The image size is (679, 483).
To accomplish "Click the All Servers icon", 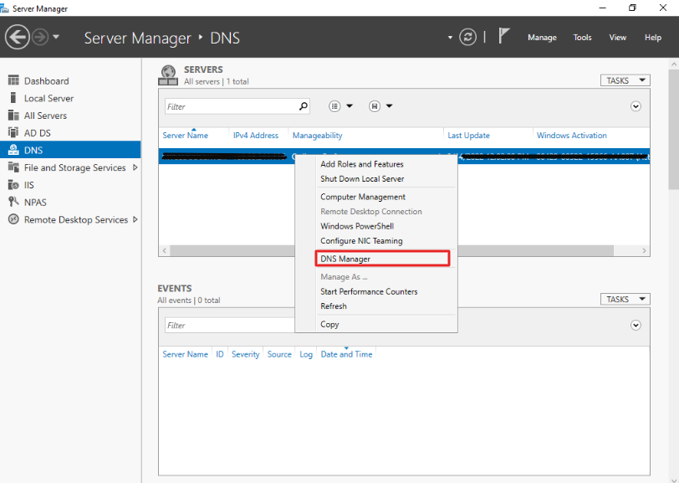I will point(13,115).
